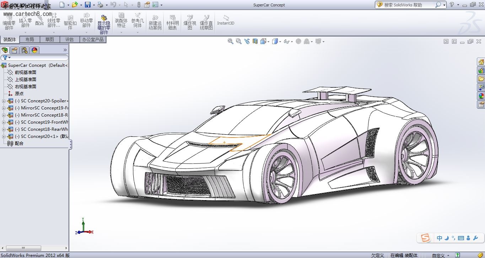Open the ConfigurationManager panel tab icon
This screenshot has width=485, height=258.
click(25, 50)
